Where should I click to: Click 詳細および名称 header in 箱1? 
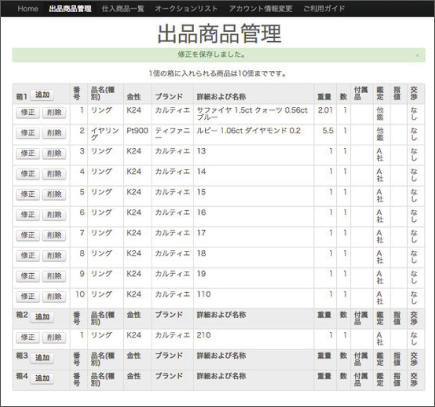tap(221, 97)
